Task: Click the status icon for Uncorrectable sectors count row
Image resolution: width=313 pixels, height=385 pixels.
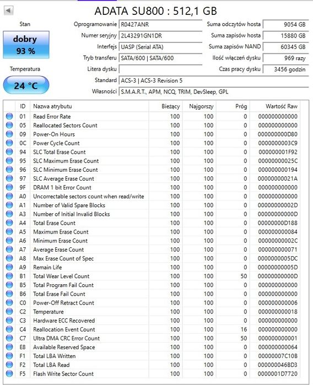Action: 9,196
